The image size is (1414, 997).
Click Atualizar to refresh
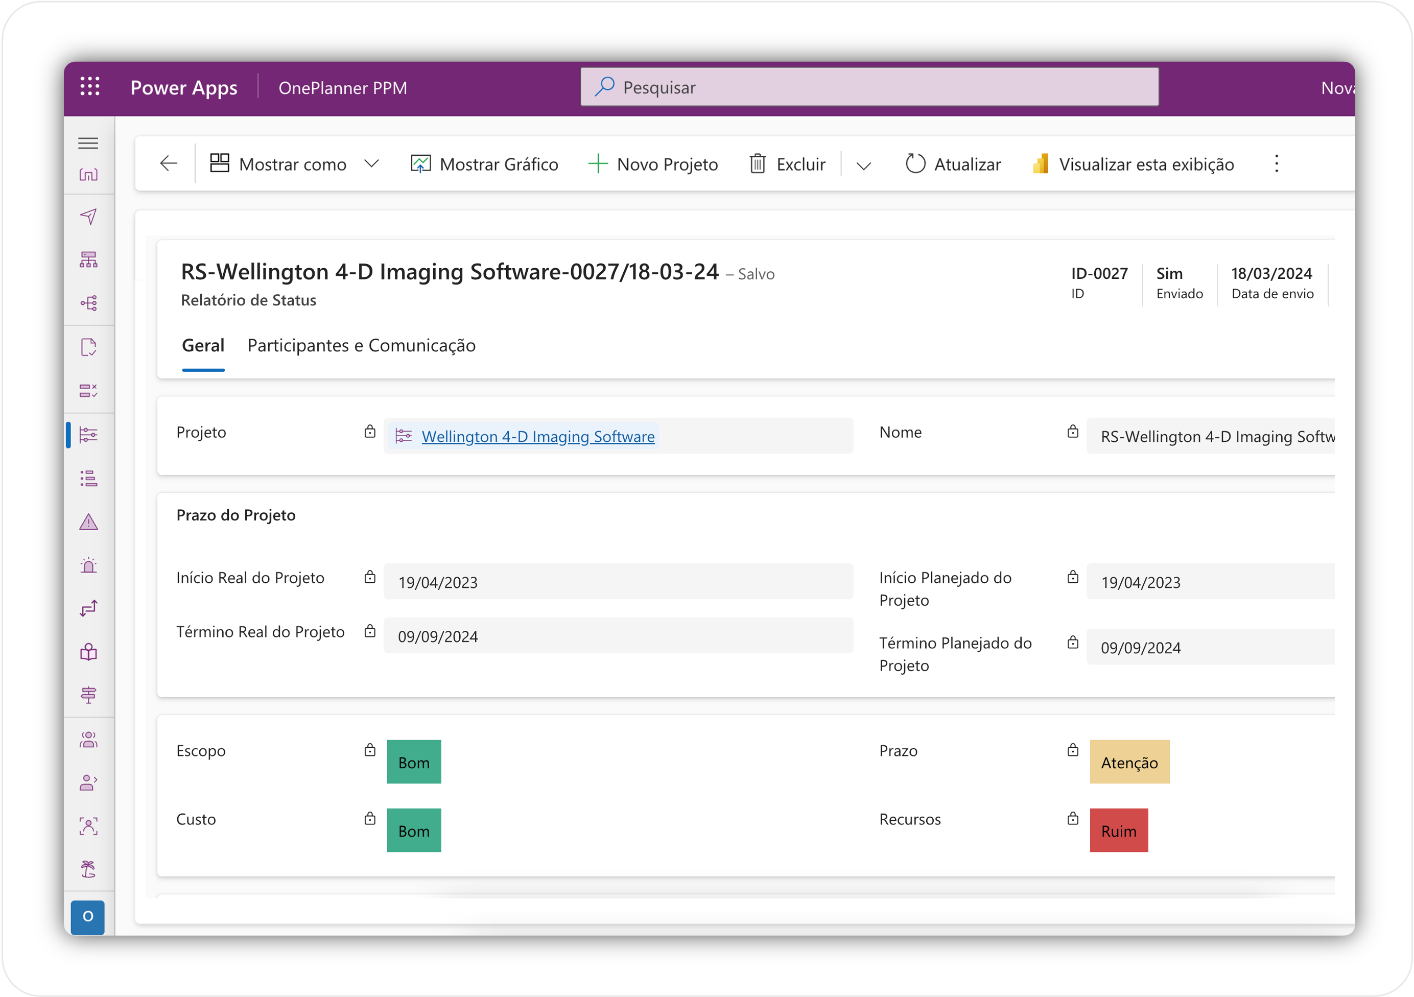click(953, 164)
